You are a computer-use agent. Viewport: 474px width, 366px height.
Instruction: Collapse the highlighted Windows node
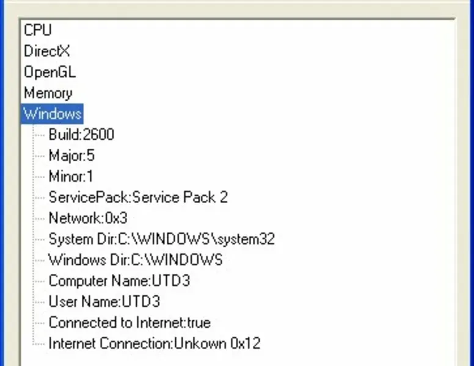coord(52,114)
